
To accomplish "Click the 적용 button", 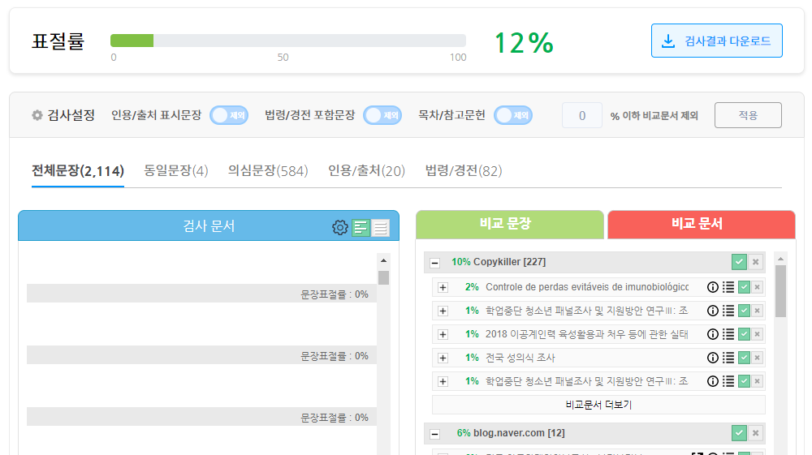I will tap(748, 115).
